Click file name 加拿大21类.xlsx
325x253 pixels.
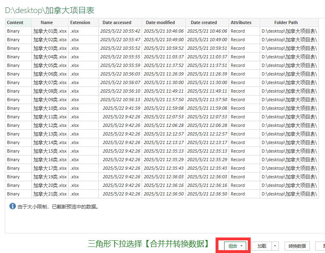pyautogui.click(x=50, y=194)
